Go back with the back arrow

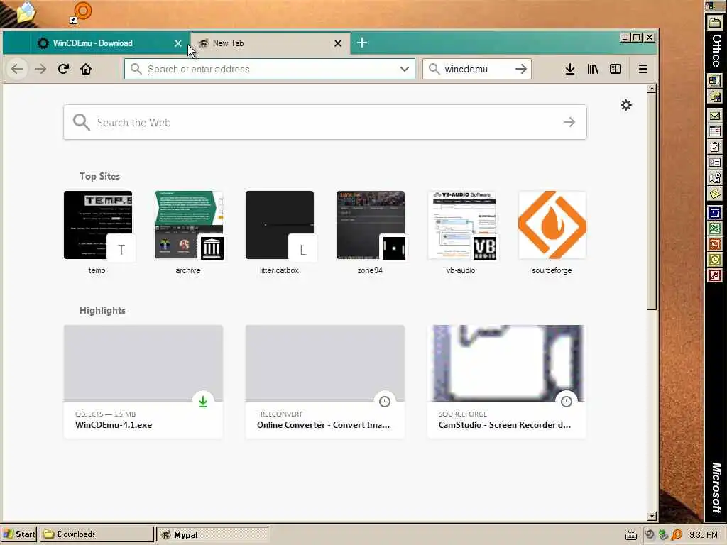click(17, 69)
